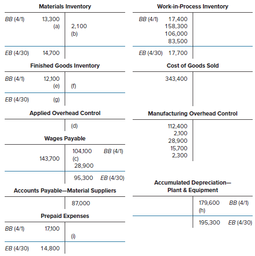This screenshot has width=255, height=256.
Task: Select the Prepaid Expenses heading
Action: tap(65, 216)
